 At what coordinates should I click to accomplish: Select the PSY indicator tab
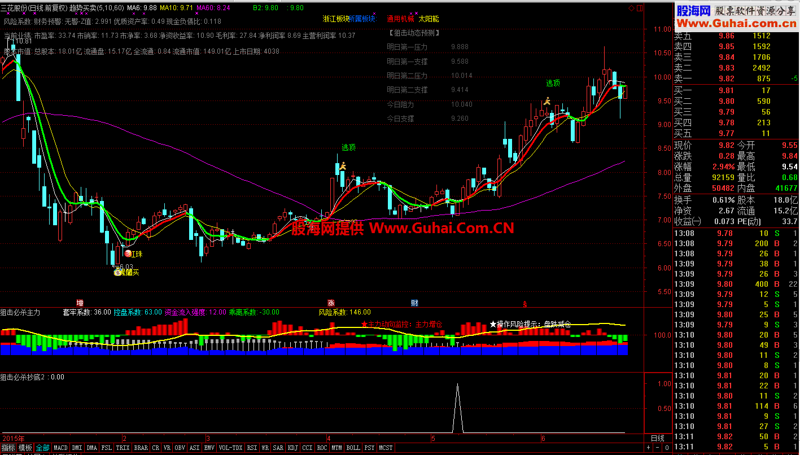point(369,448)
